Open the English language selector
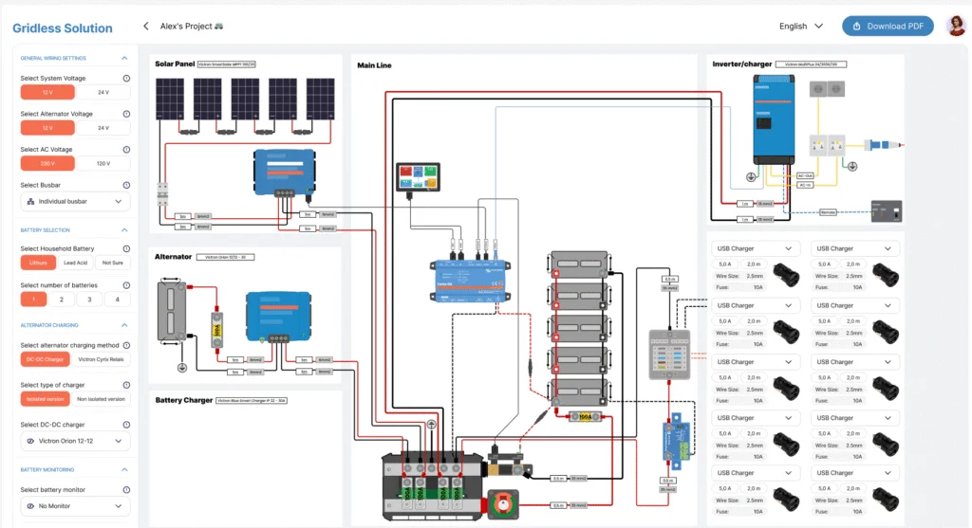Screen dimensions: 972x528 [801, 26]
